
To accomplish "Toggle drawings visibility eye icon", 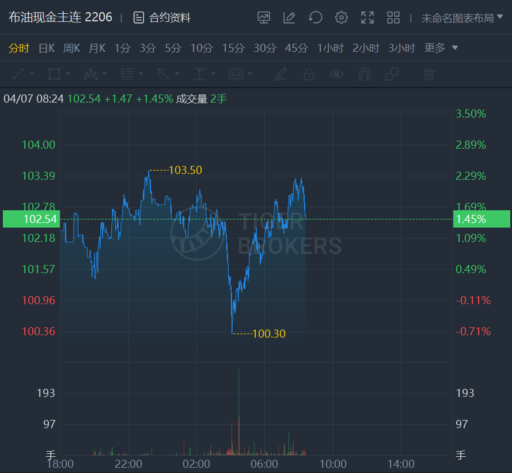I will [336, 74].
